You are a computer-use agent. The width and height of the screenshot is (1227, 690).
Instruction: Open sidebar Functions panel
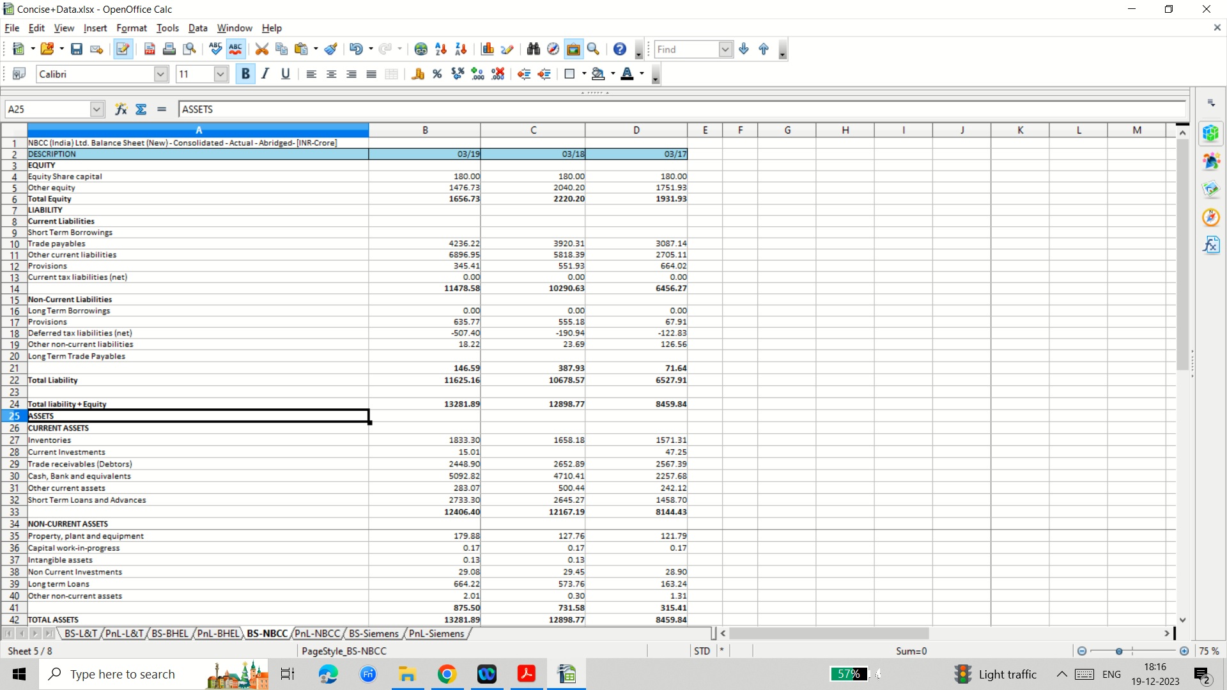[x=1211, y=245]
